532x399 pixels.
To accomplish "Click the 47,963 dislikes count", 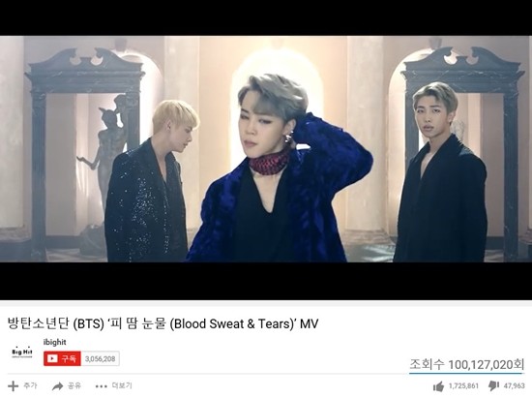I will tap(514, 386).
